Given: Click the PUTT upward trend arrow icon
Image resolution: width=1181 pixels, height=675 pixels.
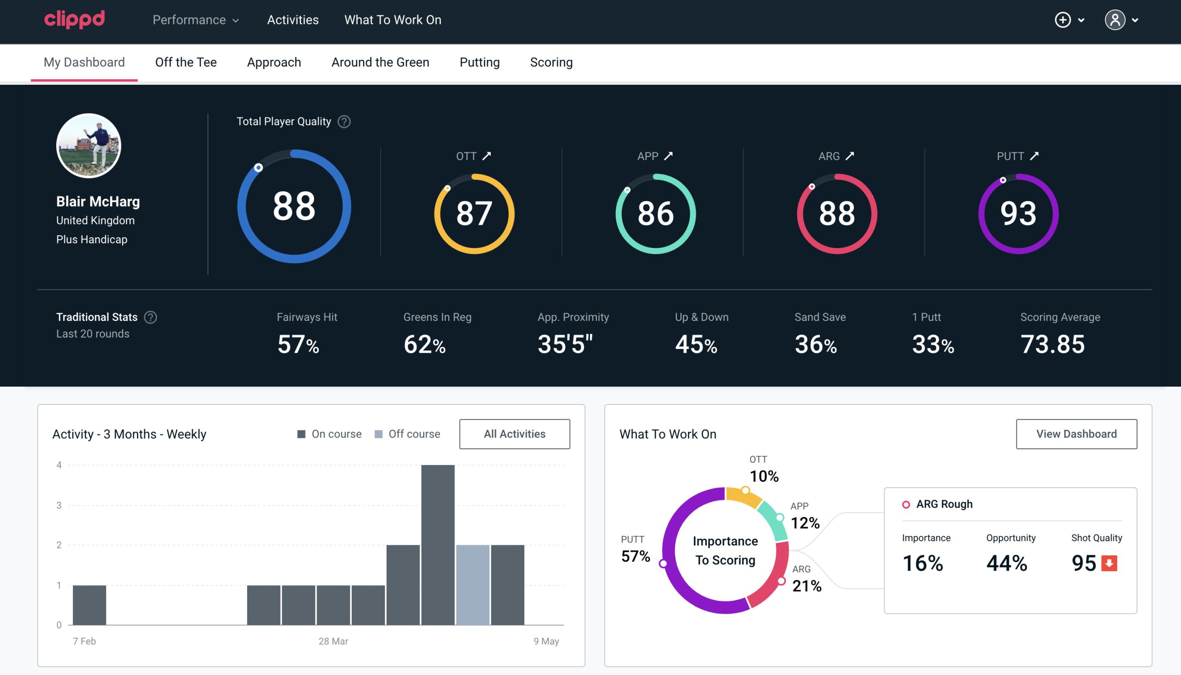Looking at the screenshot, I should 1034,156.
